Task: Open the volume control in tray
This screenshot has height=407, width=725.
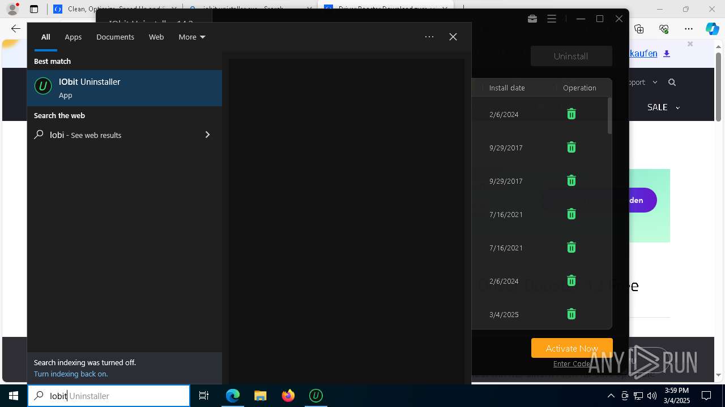Action: (x=652, y=396)
